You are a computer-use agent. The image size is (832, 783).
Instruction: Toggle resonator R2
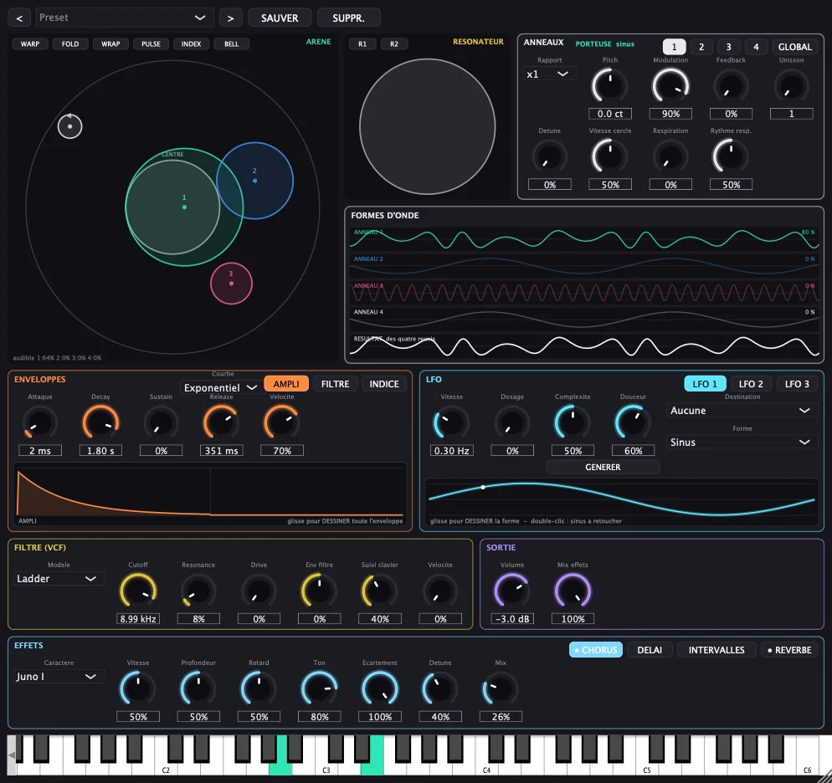pyautogui.click(x=393, y=44)
